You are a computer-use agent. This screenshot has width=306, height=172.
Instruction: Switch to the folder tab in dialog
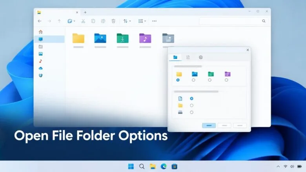point(175,57)
